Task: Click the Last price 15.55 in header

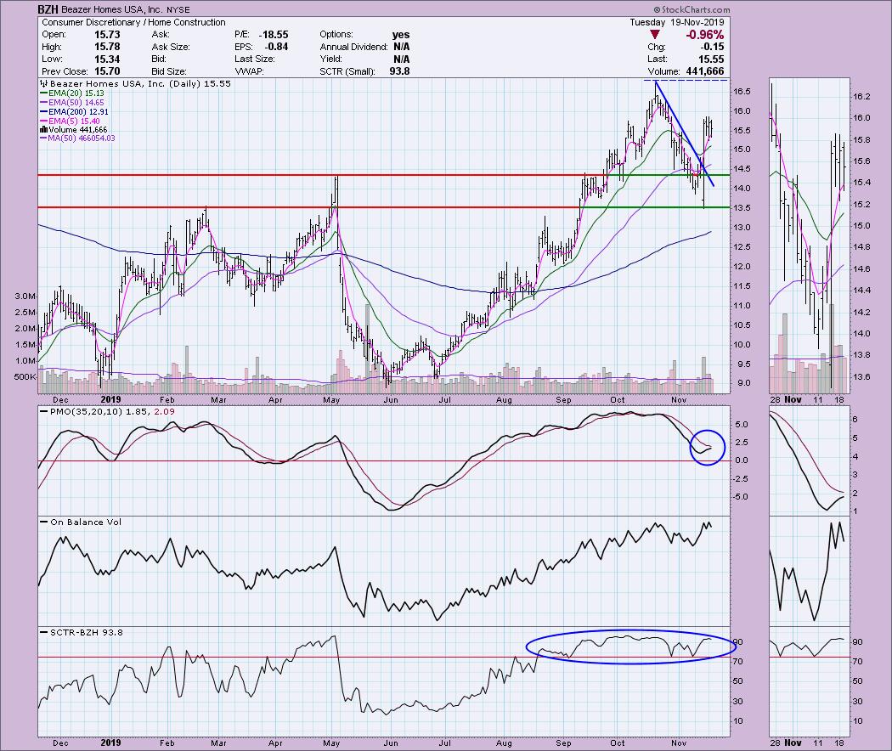Action: [x=712, y=59]
